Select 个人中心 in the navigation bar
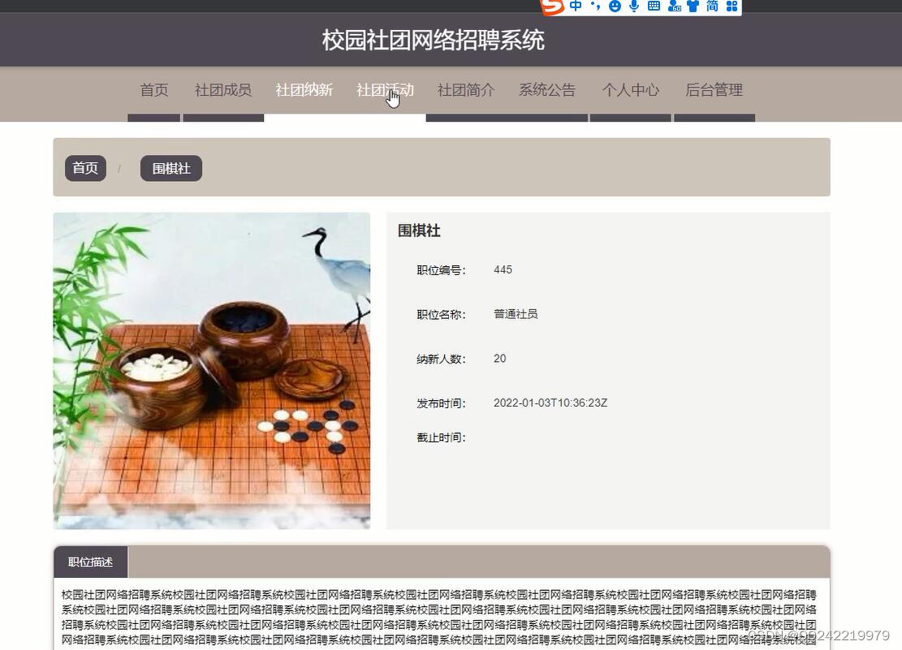The height and width of the screenshot is (650, 902). (x=631, y=90)
